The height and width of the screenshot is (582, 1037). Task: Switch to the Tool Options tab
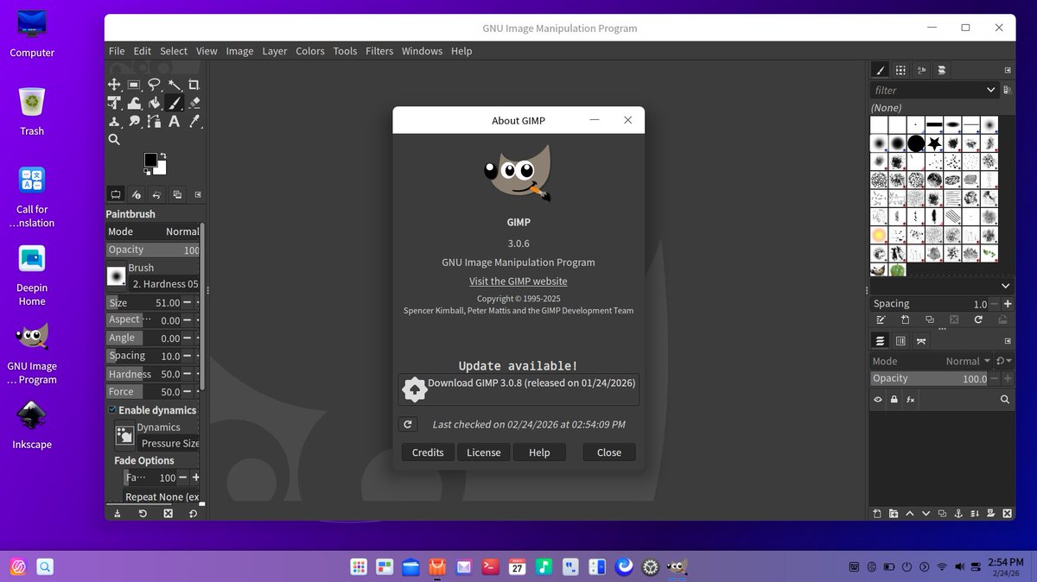coord(115,194)
